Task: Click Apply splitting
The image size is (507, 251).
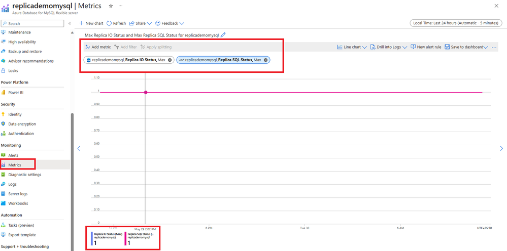Action: pos(156,47)
